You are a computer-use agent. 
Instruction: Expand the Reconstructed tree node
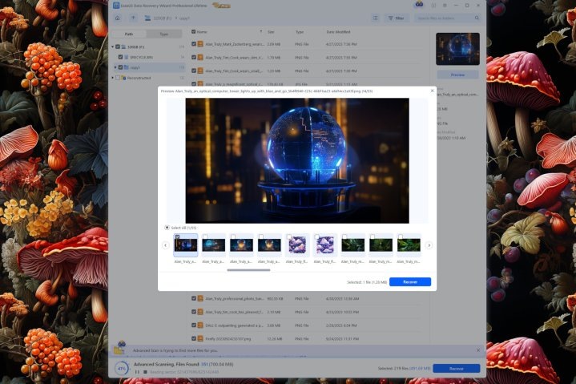point(113,78)
